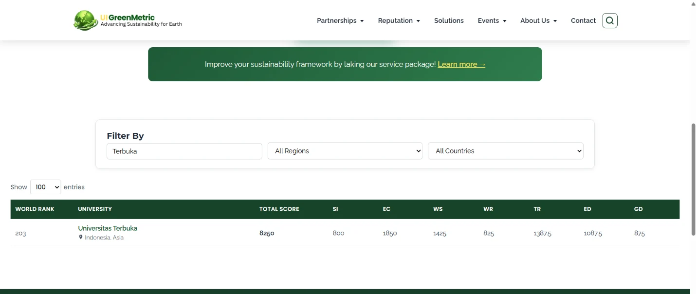Sort by the SI column header
This screenshot has width=696, height=294.
click(335, 209)
